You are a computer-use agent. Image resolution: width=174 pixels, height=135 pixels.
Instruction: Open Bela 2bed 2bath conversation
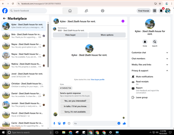(24, 36)
